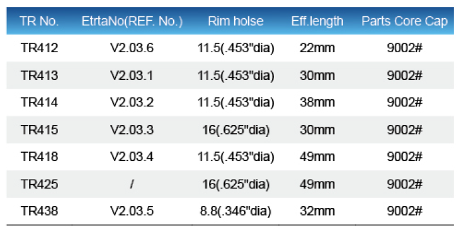Click the V2.03.6 reference number
The image size is (459, 230).
click(132, 48)
